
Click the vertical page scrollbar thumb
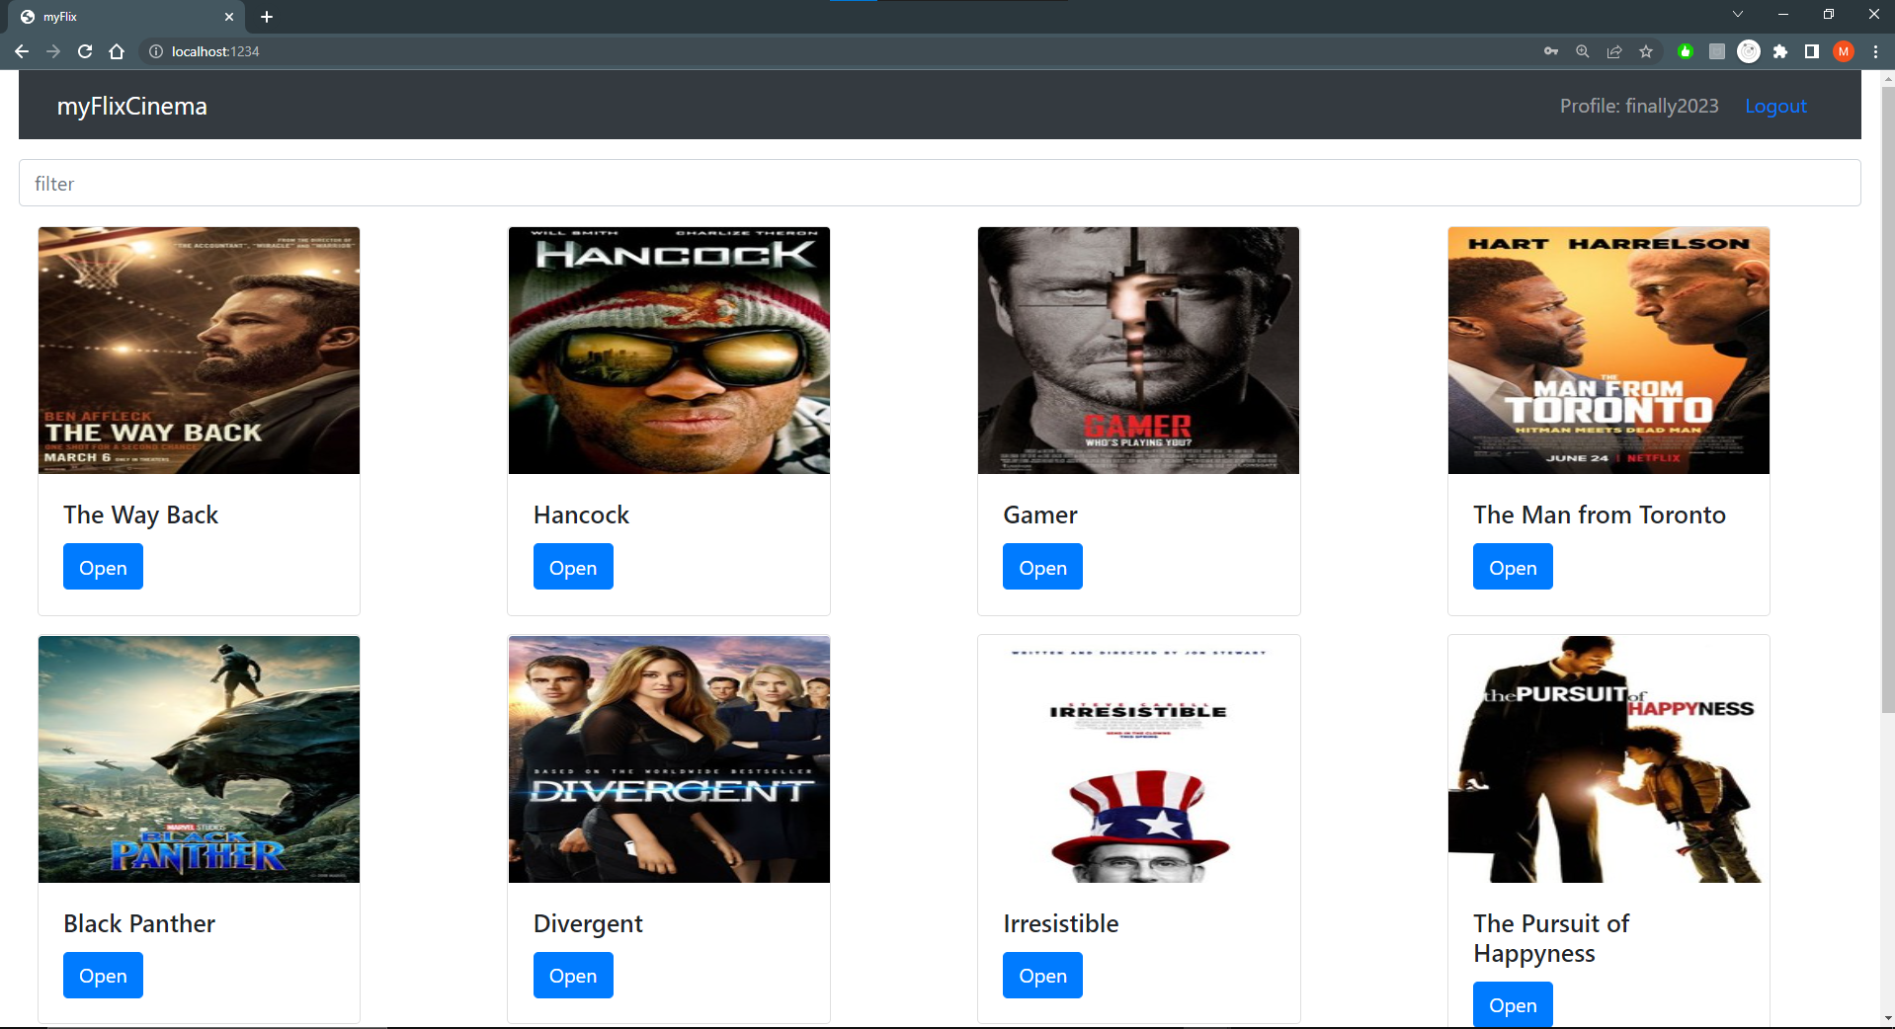coord(1888,399)
